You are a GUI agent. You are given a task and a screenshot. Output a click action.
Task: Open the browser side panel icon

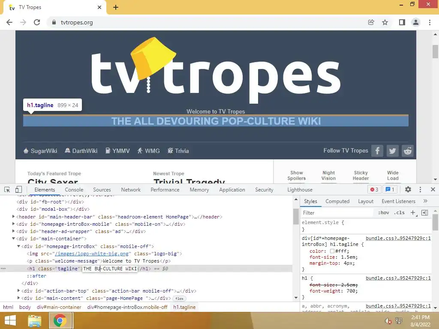point(402,22)
